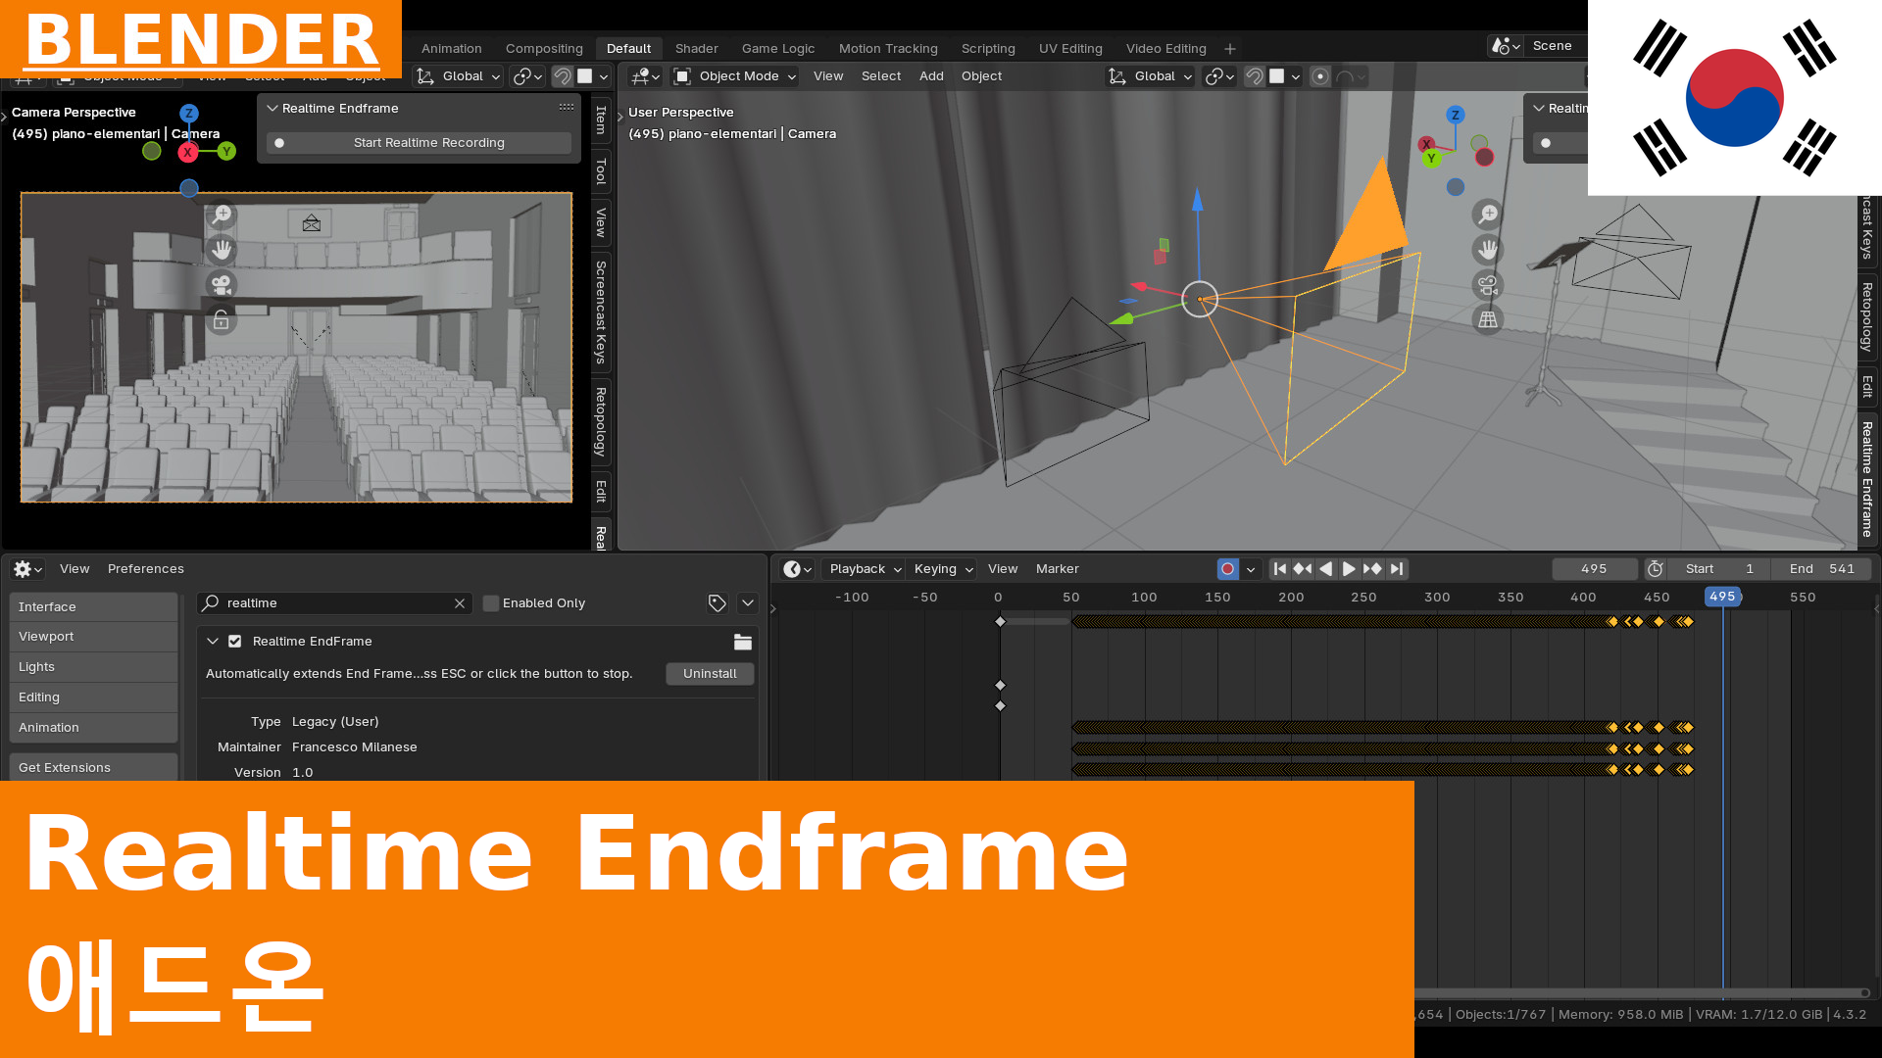
Task: Clear the realtime search text
Action: tap(460, 603)
